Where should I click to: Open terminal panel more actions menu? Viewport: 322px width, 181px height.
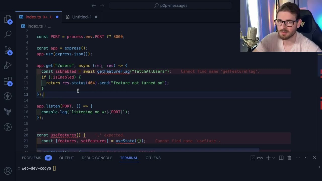point(298,158)
